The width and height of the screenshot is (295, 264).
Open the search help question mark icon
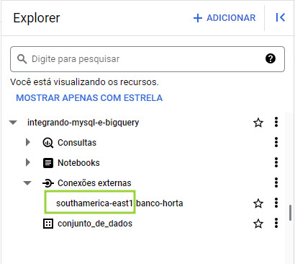pyautogui.click(x=271, y=58)
